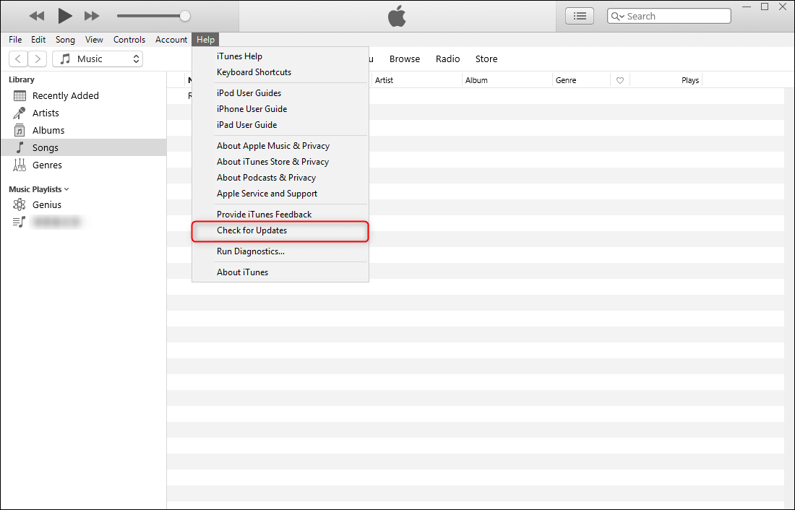Select Apple Service and Support
This screenshot has height=510, width=795.
pyautogui.click(x=280, y=194)
